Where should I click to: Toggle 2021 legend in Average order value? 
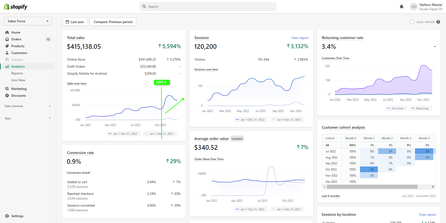click(x=288, y=209)
